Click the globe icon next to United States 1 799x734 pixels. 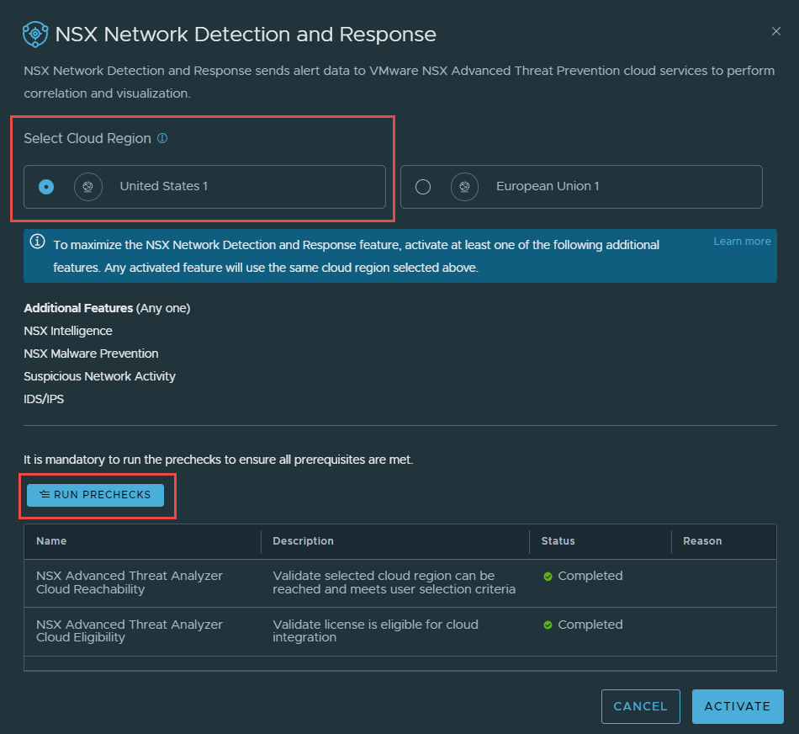tap(88, 187)
